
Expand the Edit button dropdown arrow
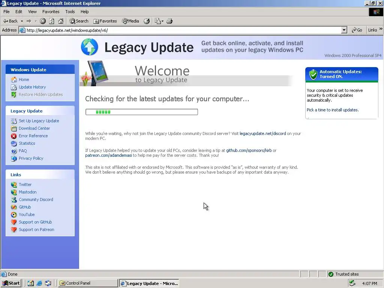coord(162,21)
